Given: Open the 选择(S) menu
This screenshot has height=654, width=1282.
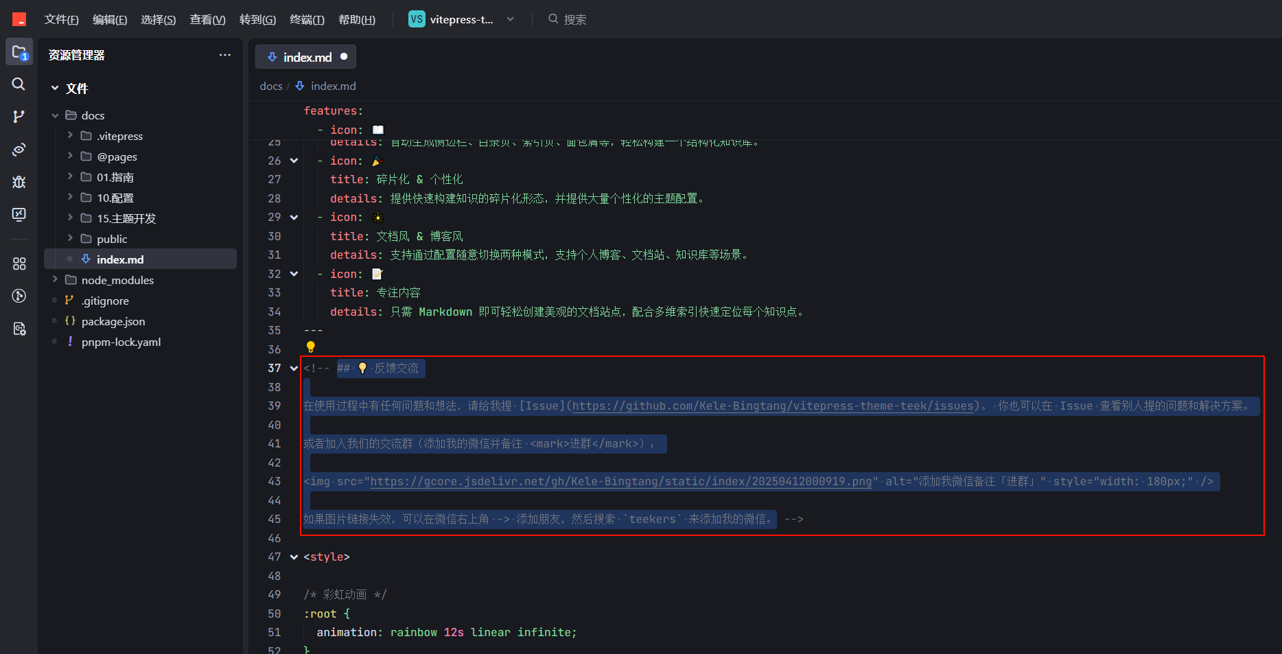Looking at the screenshot, I should [x=159, y=19].
